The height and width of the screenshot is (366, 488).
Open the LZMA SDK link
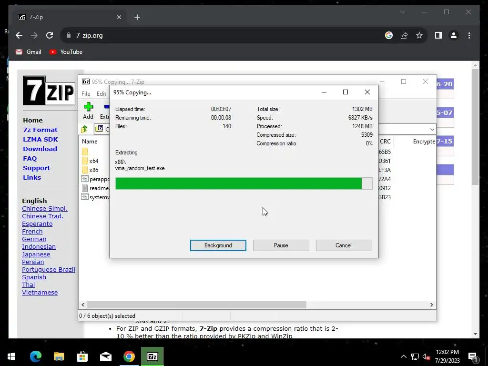(x=40, y=140)
